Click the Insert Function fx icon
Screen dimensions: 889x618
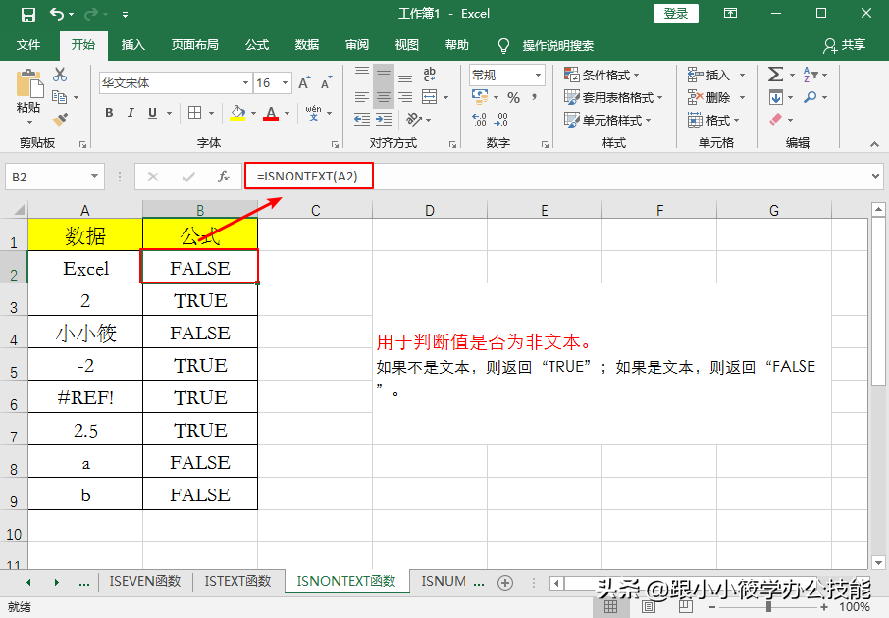[224, 177]
